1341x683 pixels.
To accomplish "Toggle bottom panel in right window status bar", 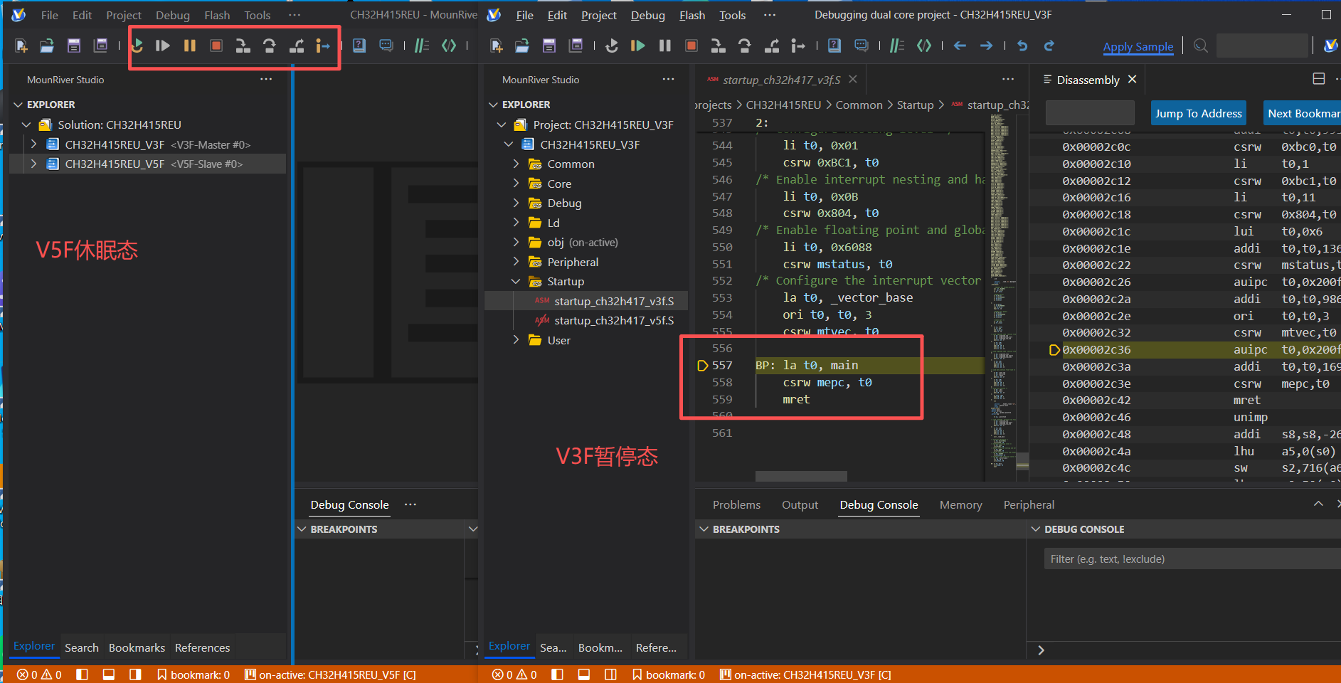I will pyautogui.click(x=584, y=674).
